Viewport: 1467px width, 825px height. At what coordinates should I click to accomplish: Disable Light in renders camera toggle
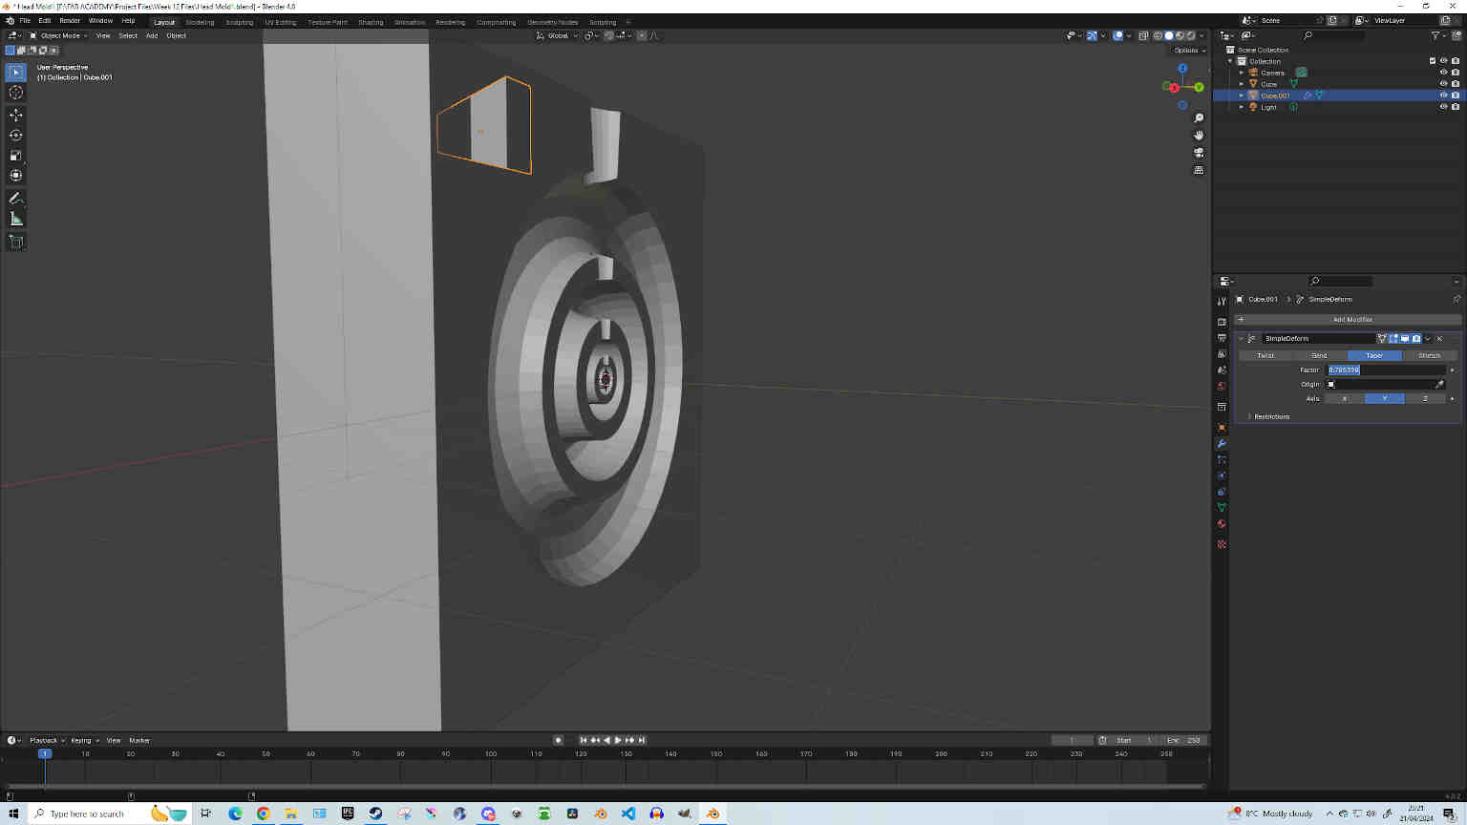coord(1456,107)
